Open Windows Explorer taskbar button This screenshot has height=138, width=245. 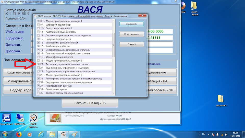52,134
